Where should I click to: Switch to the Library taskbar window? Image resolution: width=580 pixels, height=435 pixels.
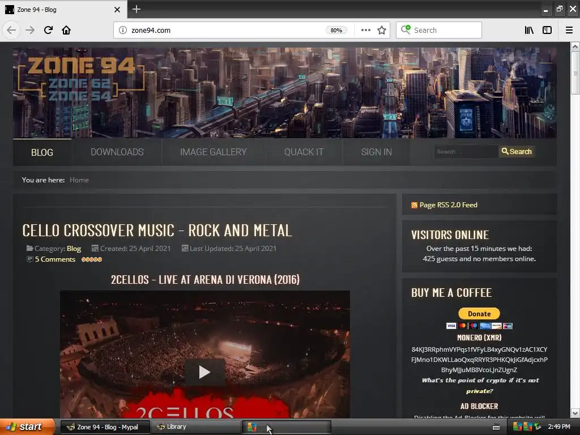[196, 427]
